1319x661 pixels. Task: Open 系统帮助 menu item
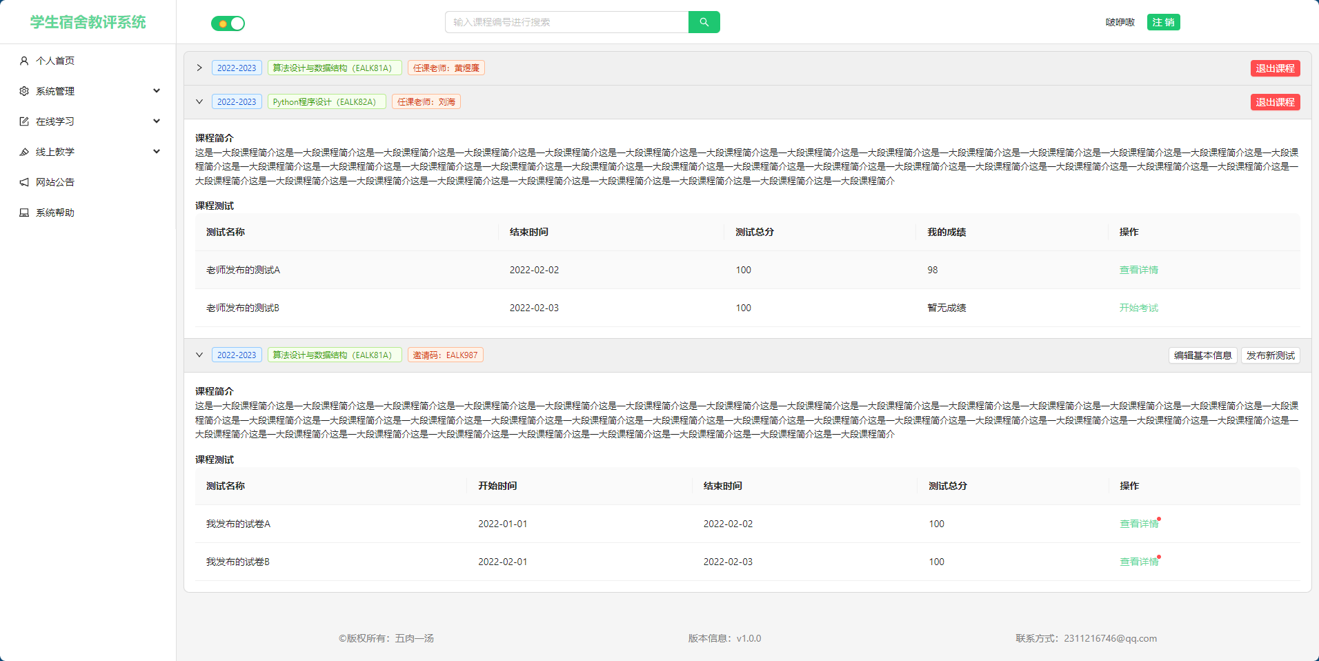point(88,213)
